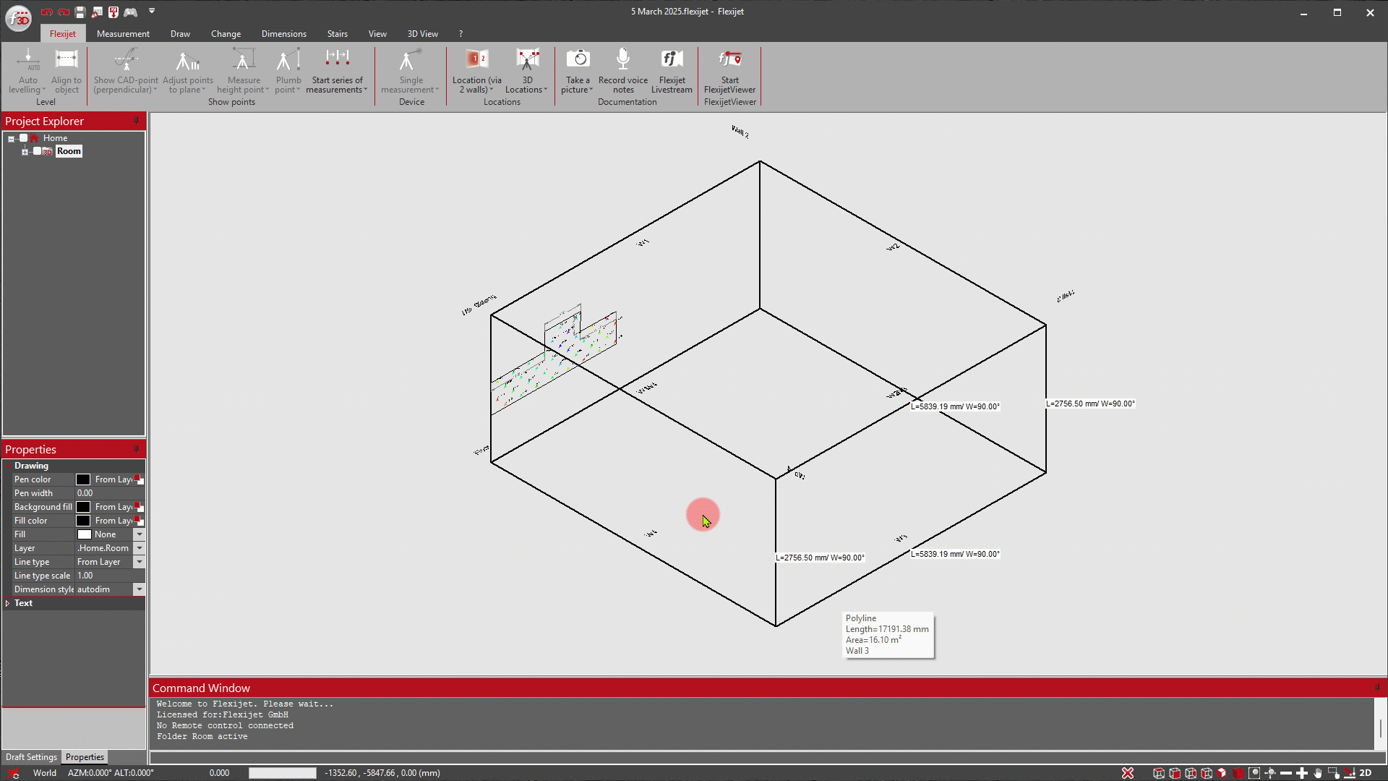Toggle the Room checkbox in Project Explorer
The height and width of the screenshot is (781, 1388).
click(x=37, y=151)
